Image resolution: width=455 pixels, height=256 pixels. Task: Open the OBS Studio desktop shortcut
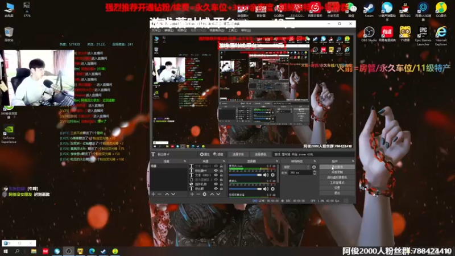tap(369, 34)
